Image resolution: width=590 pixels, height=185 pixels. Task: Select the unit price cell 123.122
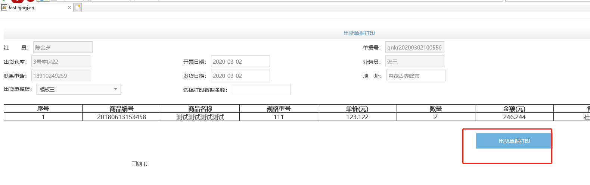357,117
